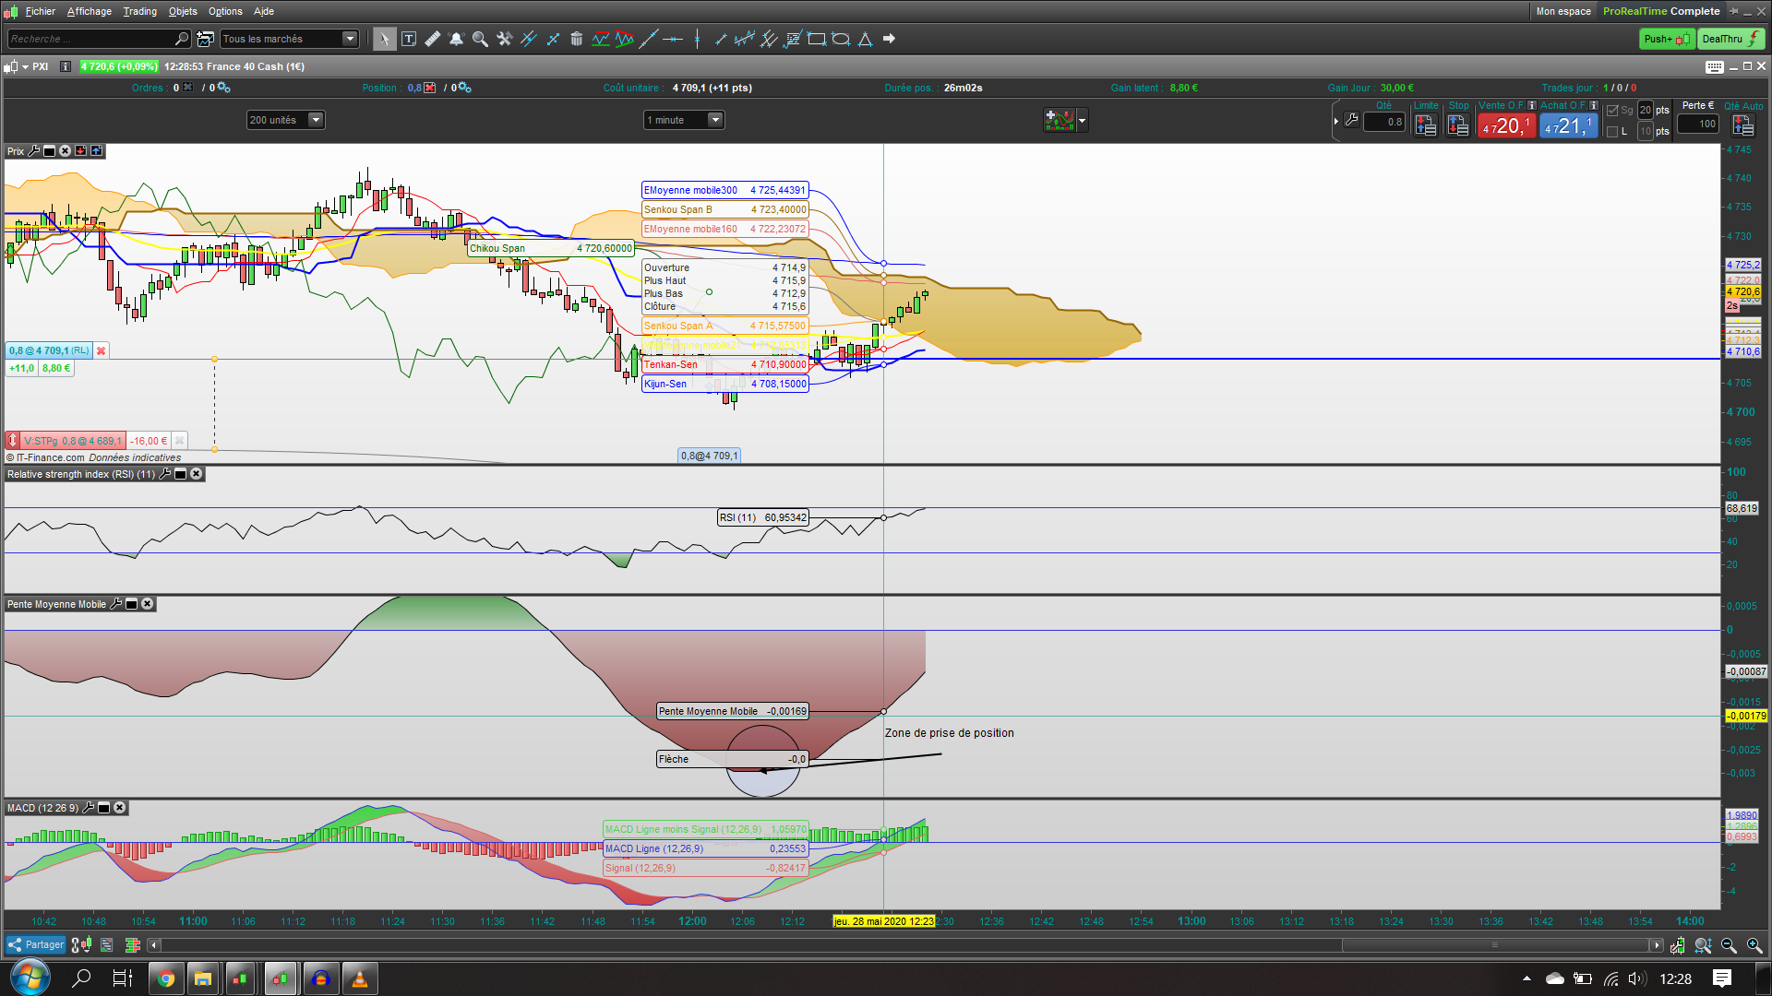Click the Recherche search field

(x=90, y=39)
